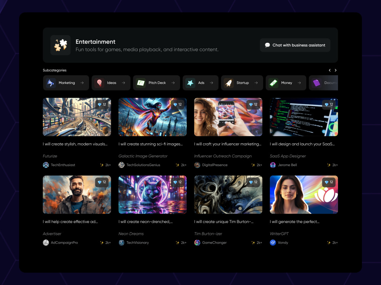Screen dimensions: 381x285
Task: Click the TechSolutionsGenius avatar icon
Action: pyautogui.click(x=122, y=165)
